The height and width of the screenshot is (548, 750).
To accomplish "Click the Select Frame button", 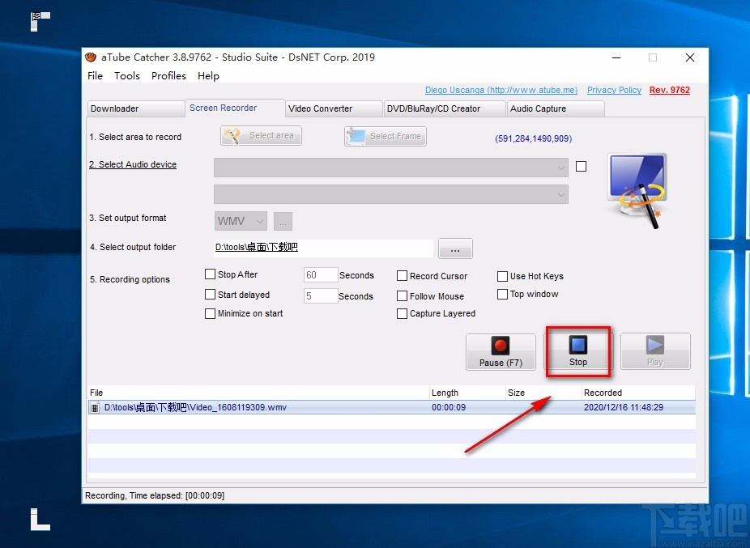I will [x=386, y=136].
